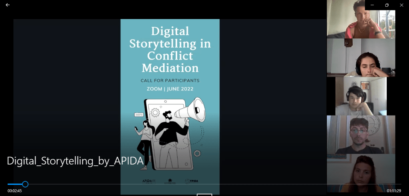Screen dimensions: 409x196
Task: Select the participant wearing headphones
Action: click(361, 96)
